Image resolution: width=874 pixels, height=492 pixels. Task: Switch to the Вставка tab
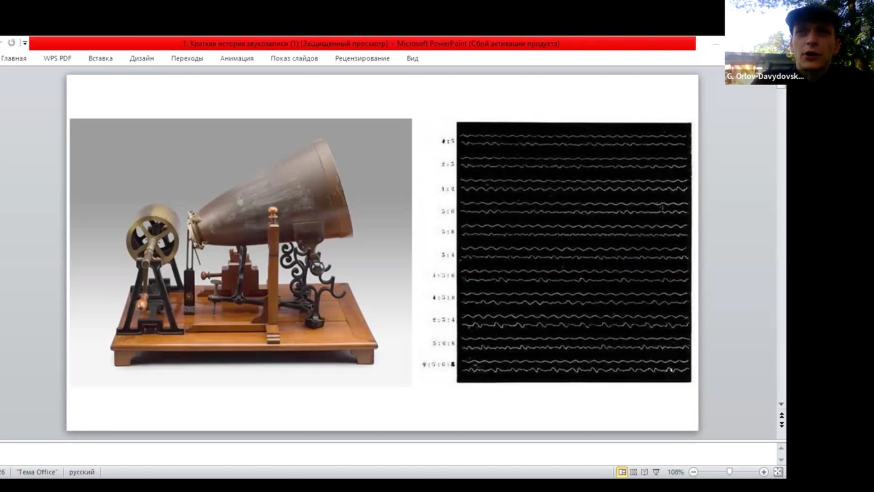coord(101,58)
